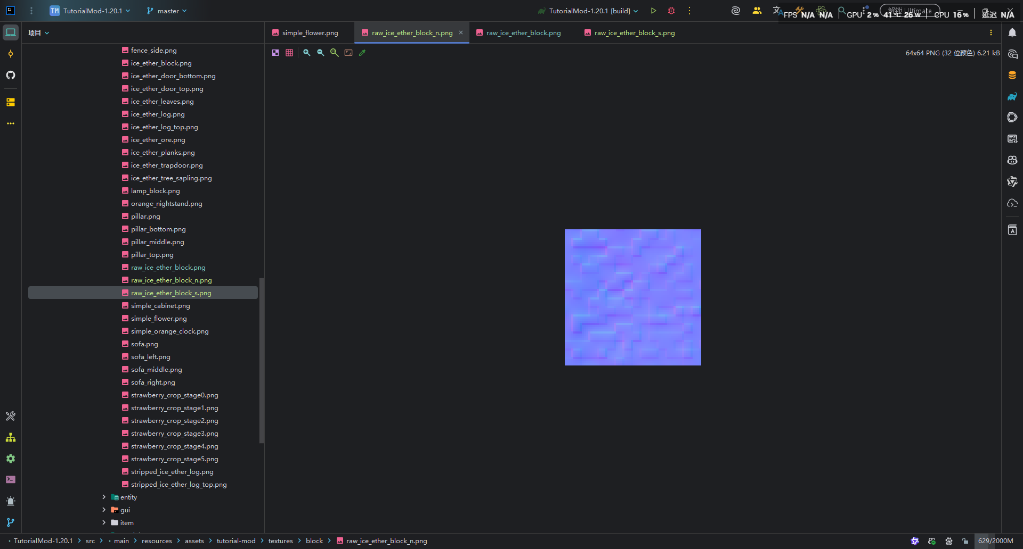Toggle the transparency chessboard icon
Viewport: 1023px width, 549px height.
point(275,53)
